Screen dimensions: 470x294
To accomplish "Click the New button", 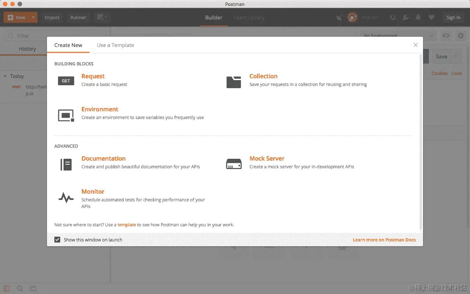I will point(17,17).
